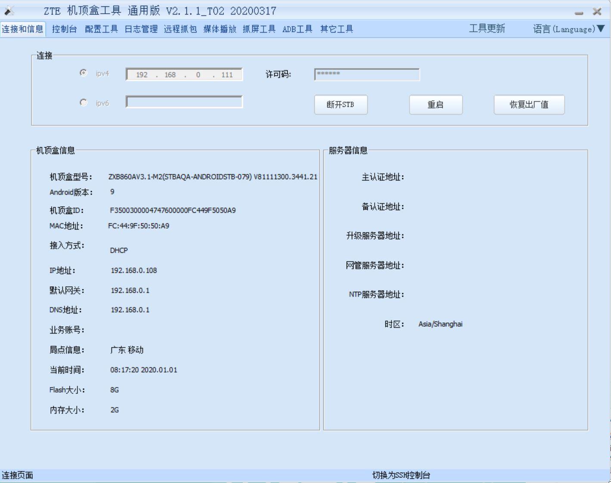The height and width of the screenshot is (483, 611).
Task: Click the ZTE tool app icon in title bar
Action: (9, 11)
